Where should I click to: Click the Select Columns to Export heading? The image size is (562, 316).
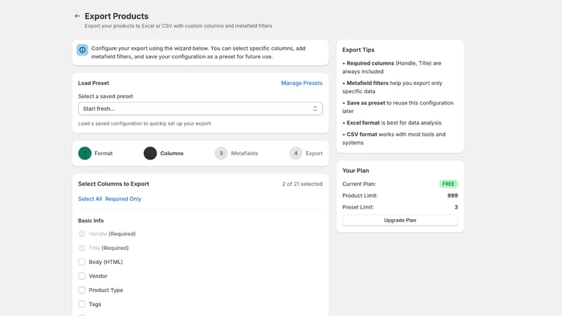click(x=113, y=184)
